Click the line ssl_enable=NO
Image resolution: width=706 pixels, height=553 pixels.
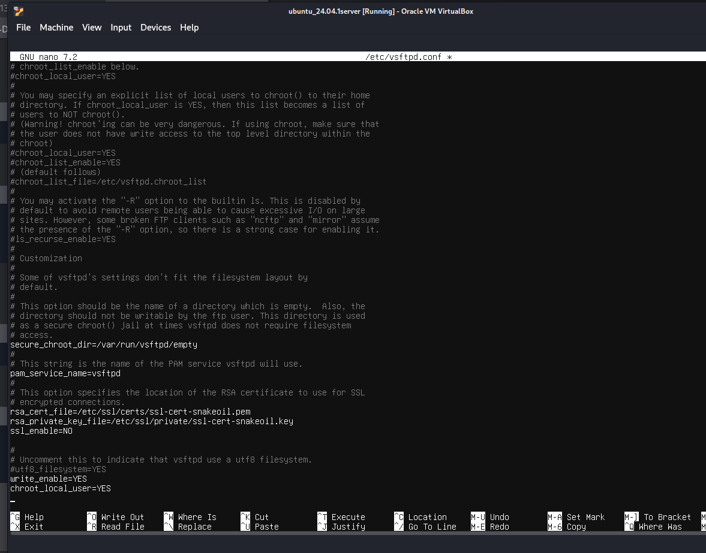[41, 431]
